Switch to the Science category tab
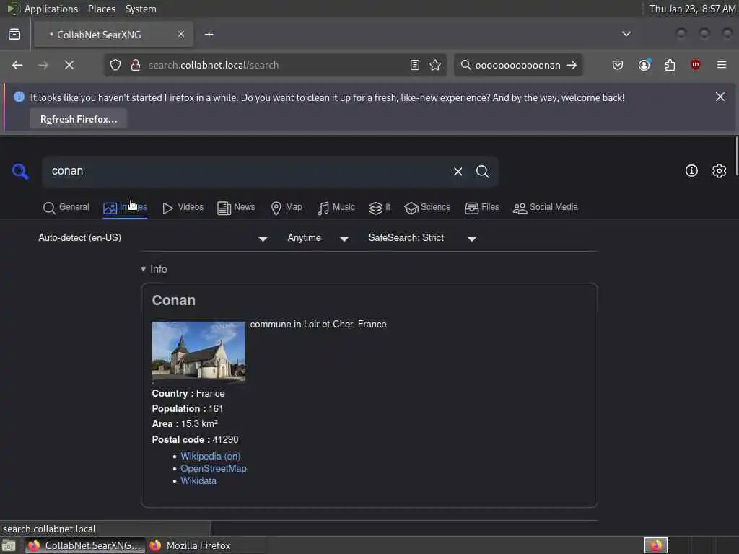This screenshot has width=739, height=554. pyautogui.click(x=427, y=207)
